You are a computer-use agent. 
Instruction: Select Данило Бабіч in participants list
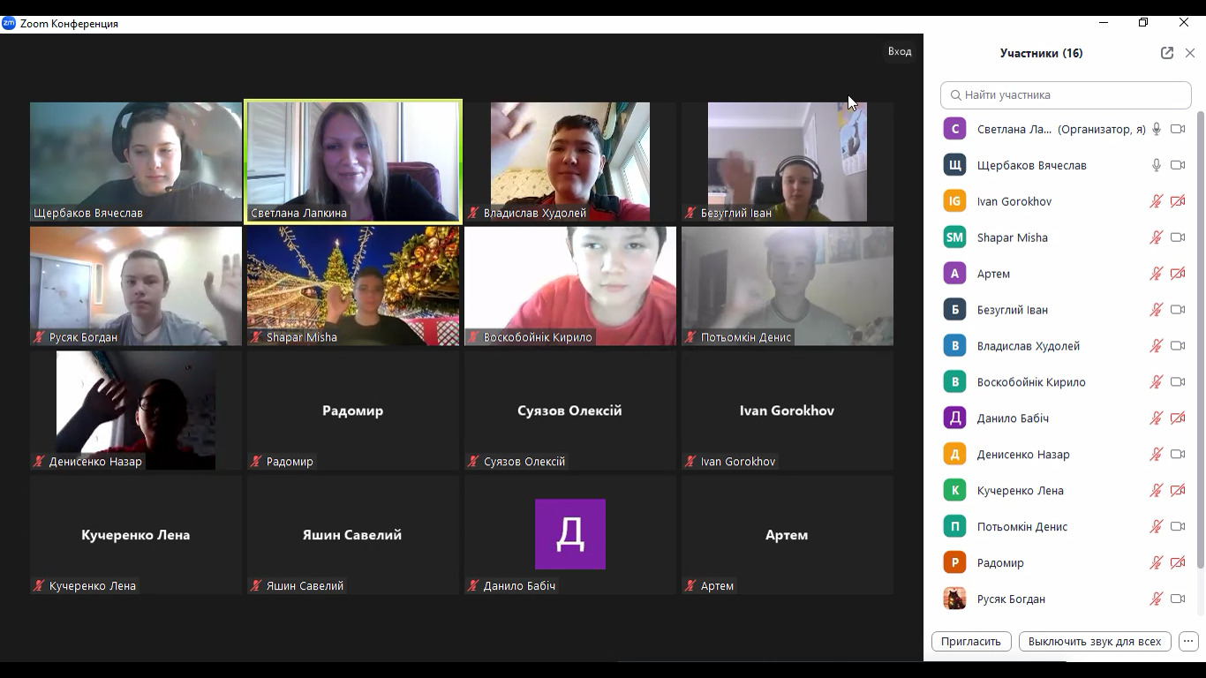click(x=1013, y=418)
